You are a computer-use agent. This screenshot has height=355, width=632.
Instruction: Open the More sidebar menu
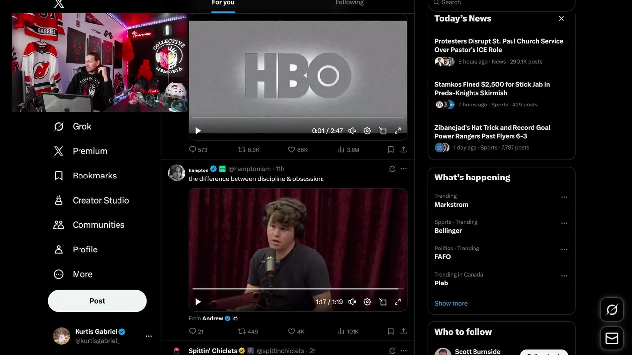tap(73, 274)
